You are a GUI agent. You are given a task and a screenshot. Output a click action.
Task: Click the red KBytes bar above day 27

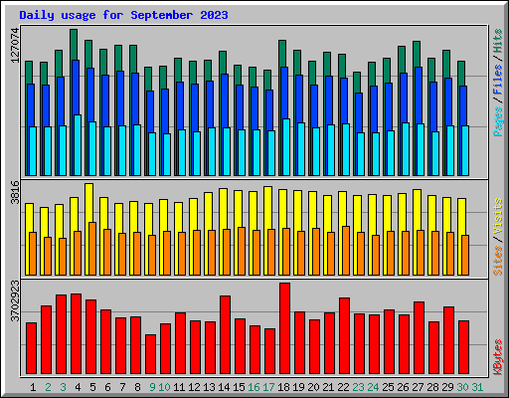(419, 338)
